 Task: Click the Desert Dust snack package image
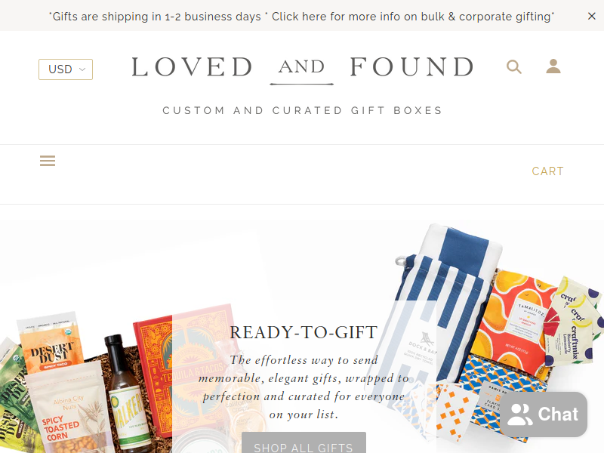(51, 343)
